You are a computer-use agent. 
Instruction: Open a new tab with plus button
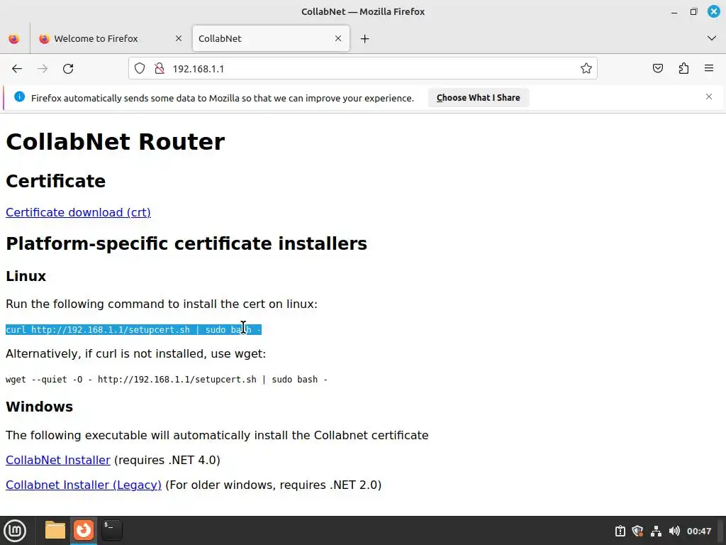pyautogui.click(x=365, y=38)
